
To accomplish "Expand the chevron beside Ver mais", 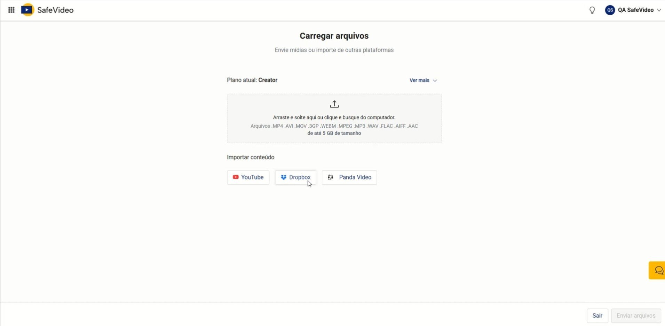I will [x=435, y=80].
